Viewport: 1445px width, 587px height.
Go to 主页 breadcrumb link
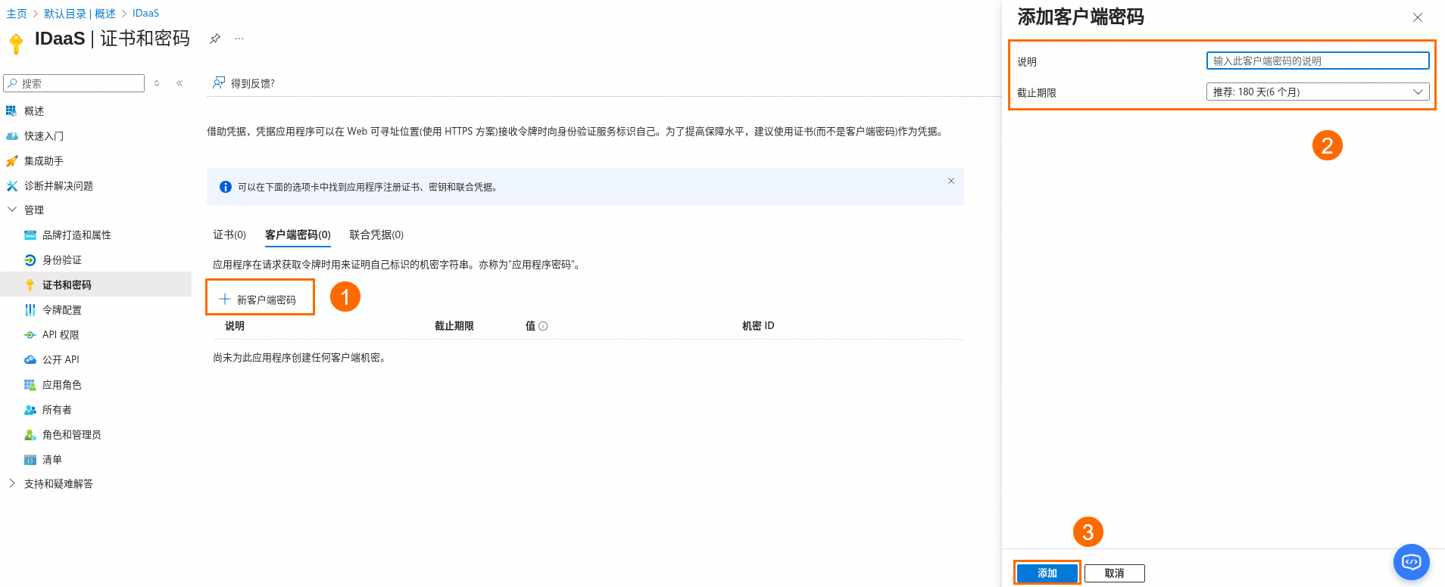pos(17,14)
